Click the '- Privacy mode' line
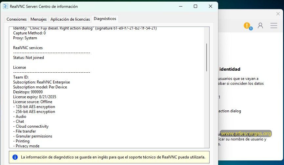 [26, 146]
